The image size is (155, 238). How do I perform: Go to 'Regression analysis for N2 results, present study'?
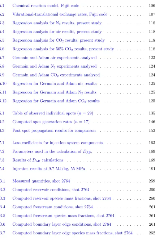57,23
